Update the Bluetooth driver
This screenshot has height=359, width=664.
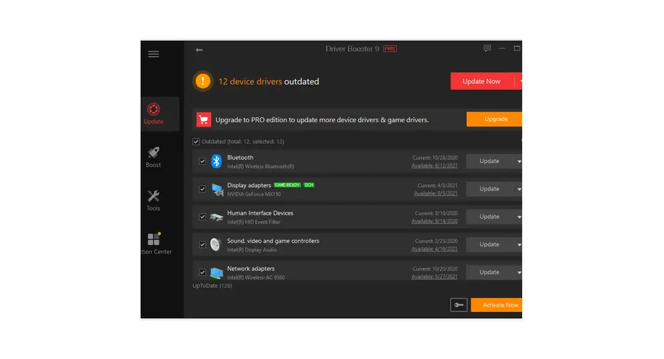(x=490, y=161)
